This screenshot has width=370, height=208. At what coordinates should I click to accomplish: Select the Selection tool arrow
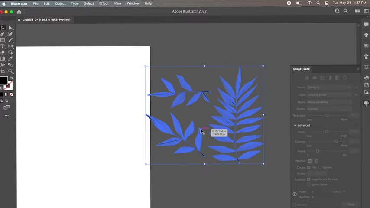(3, 28)
